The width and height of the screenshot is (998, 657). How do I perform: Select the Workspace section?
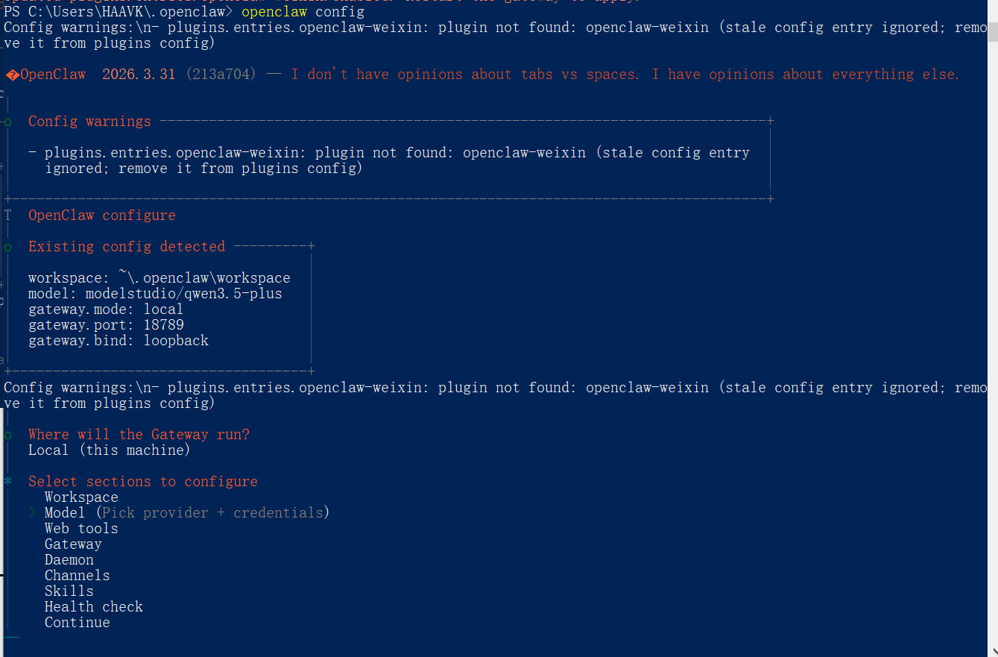pos(81,497)
